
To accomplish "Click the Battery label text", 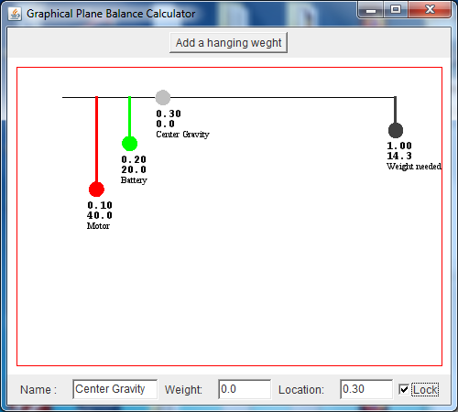I will click(134, 180).
